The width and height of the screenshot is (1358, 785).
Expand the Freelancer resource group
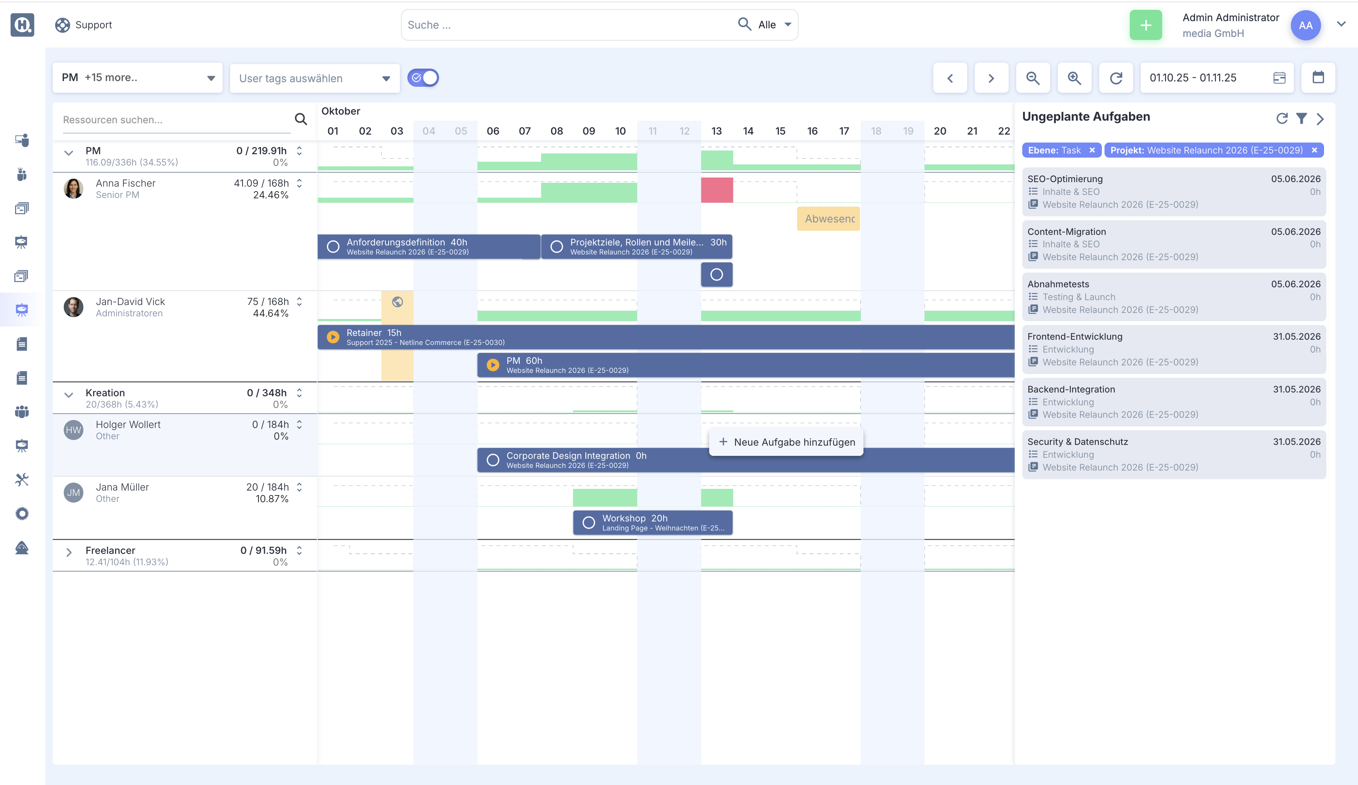click(x=69, y=552)
